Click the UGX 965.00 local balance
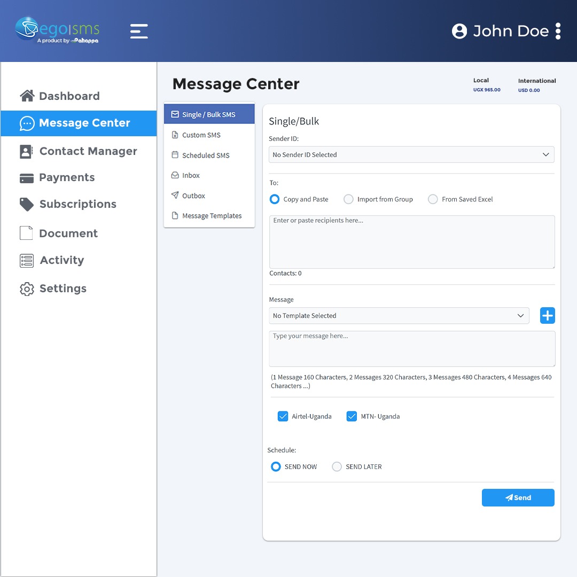577x577 pixels. [x=487, y=90]
